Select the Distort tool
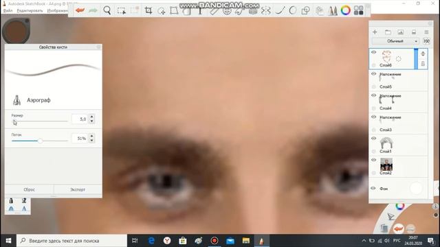Image resolution: width=440 pixels, height=247 pixels. (x=174, y=11)
